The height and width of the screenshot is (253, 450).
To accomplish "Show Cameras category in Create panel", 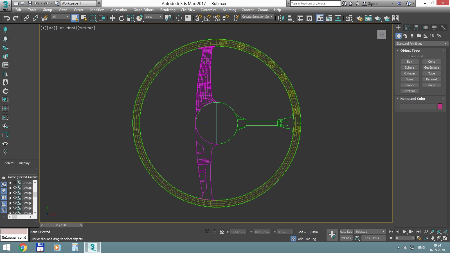I will coord(419,36).
